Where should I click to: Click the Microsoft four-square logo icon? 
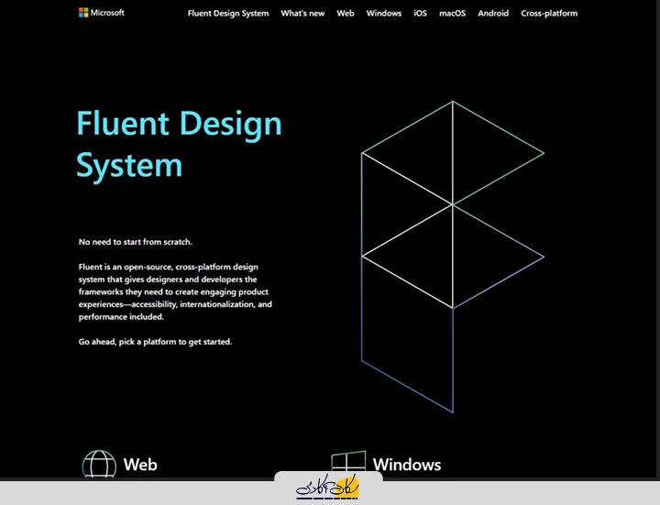83,13
